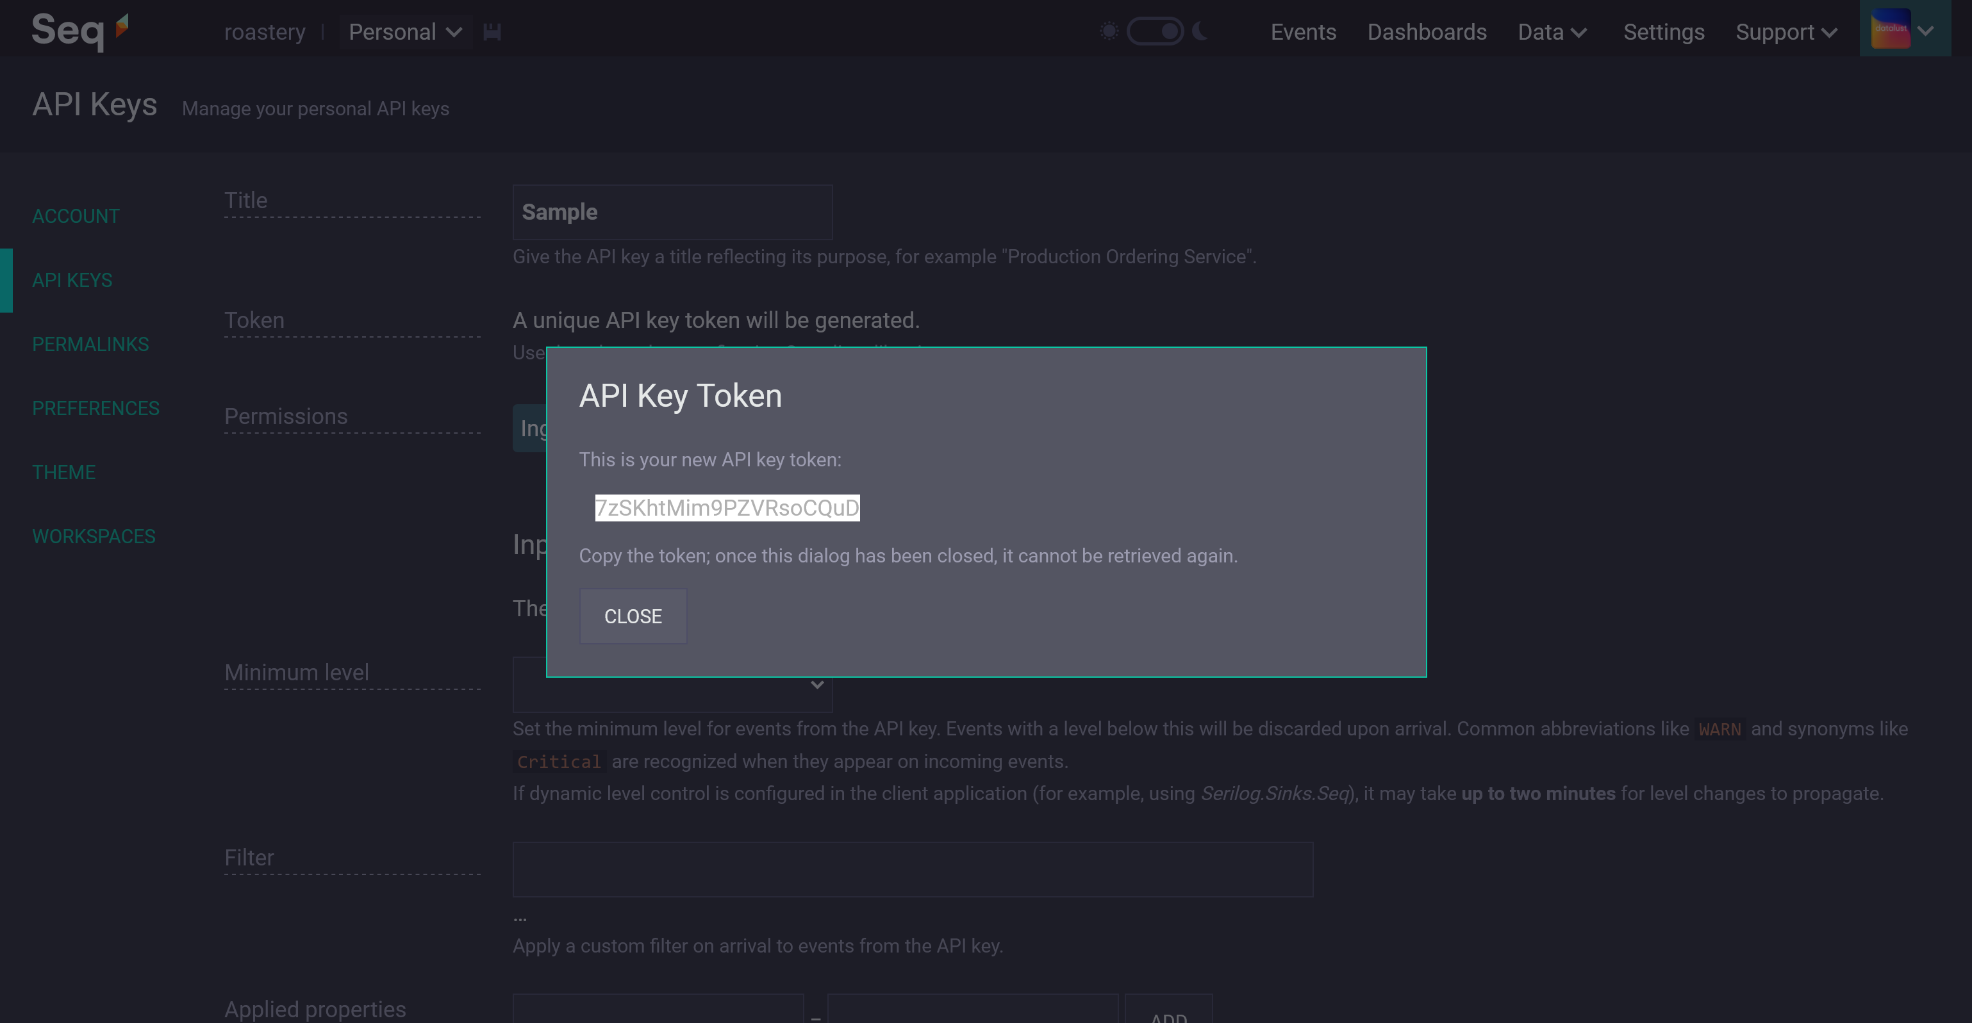Click the 'API Key Token' dialog heading

(x=681, y=396)
